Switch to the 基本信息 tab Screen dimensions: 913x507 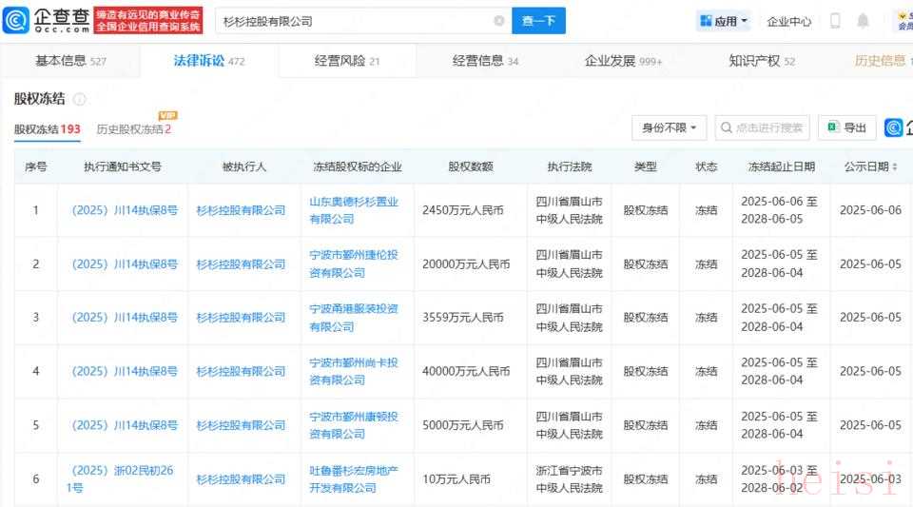[70, 61]
